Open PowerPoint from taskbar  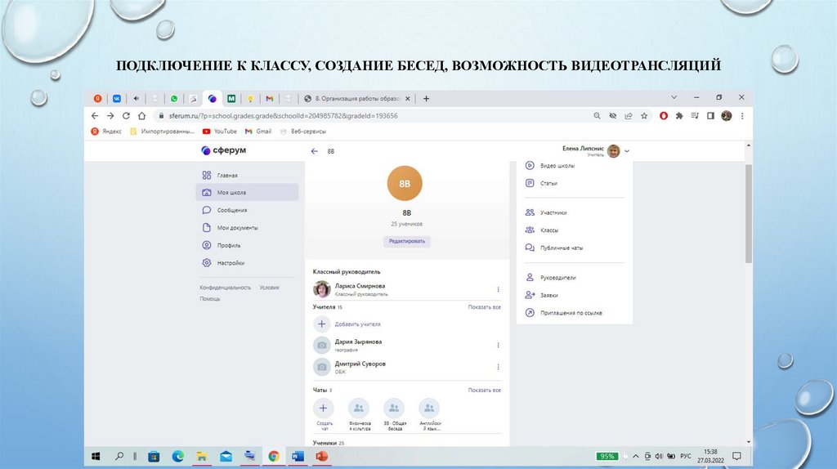pyautogui.click(x=321, y=456)
